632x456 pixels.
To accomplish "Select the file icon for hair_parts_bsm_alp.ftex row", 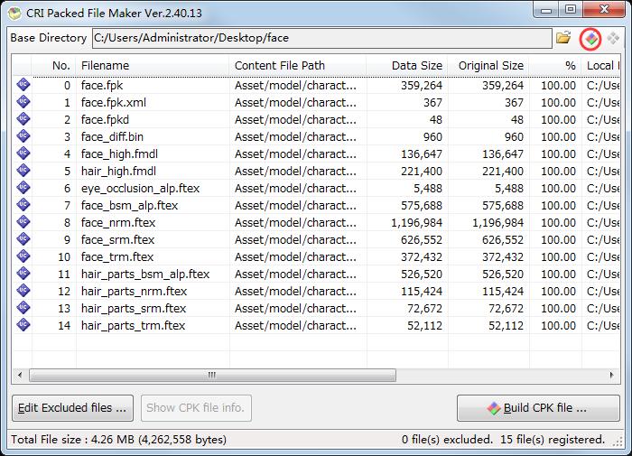I will tap(23, 274).
